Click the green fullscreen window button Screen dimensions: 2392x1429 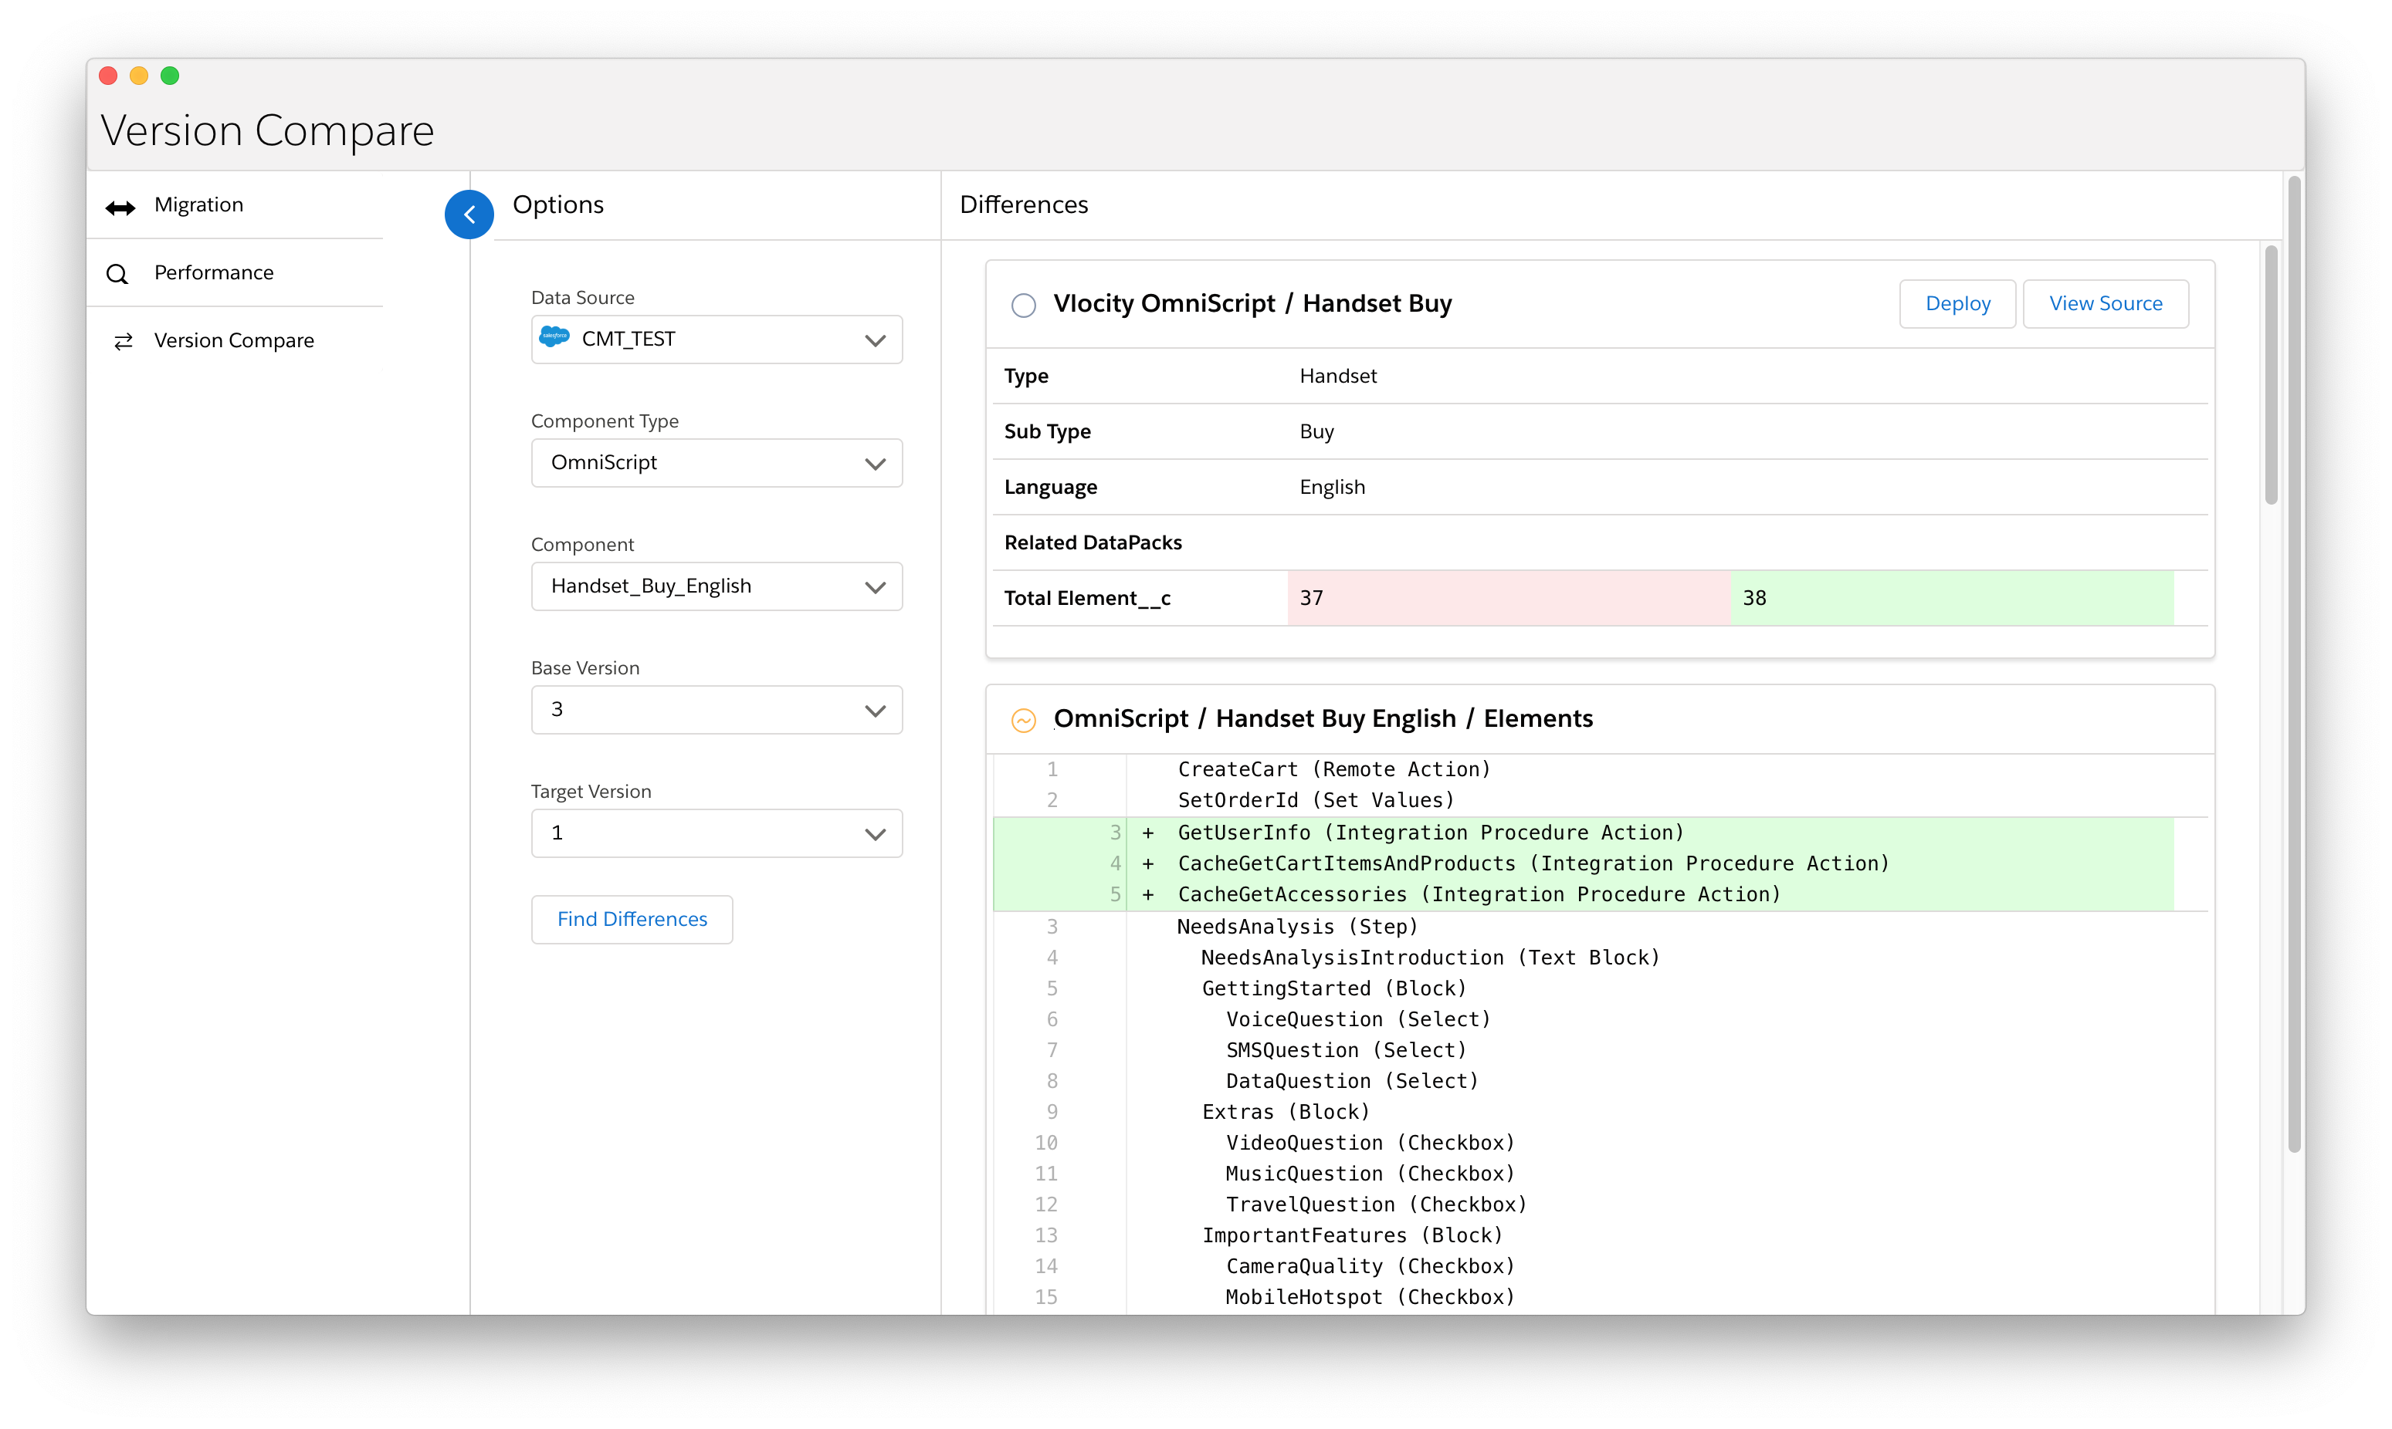[x=170, y=76]
